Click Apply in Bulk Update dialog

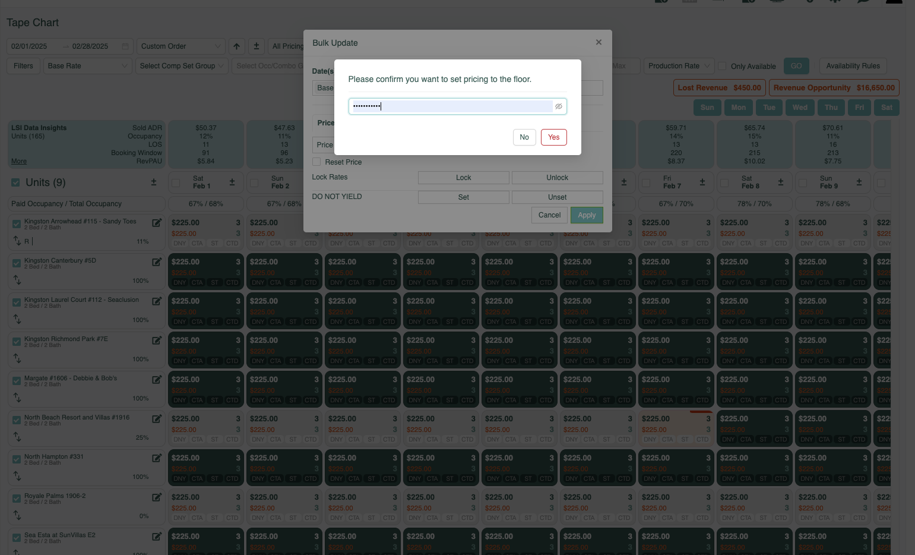[587, 215]
